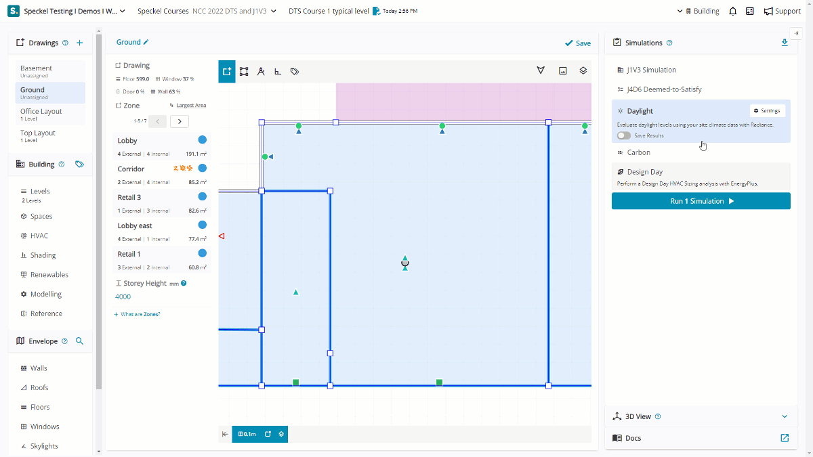This screenshot has height=457, width=813.
Task: Select the draw zone tool in canvas toolbar
Action: [x=227, y=71]
